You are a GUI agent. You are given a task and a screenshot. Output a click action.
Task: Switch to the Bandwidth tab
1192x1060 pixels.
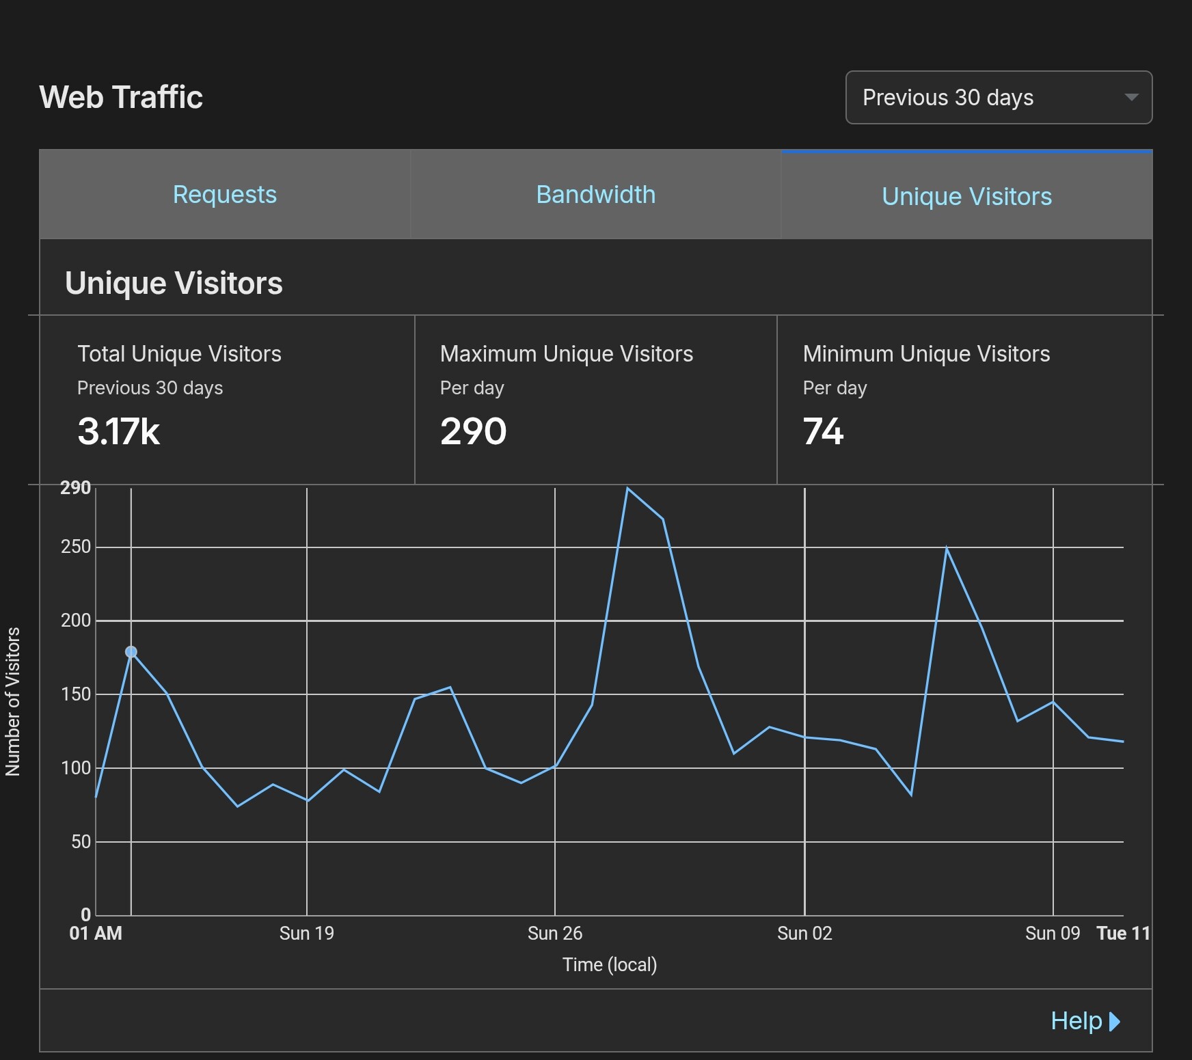click(595, 195)
